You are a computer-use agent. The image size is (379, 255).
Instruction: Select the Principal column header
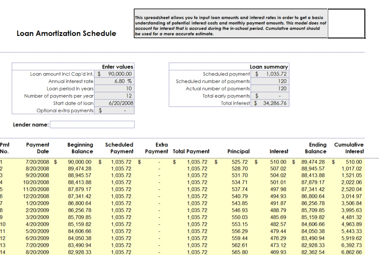[x=238, y=151]
